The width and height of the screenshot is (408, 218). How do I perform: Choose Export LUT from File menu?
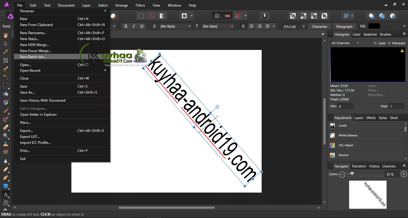(x=62, y=137)
